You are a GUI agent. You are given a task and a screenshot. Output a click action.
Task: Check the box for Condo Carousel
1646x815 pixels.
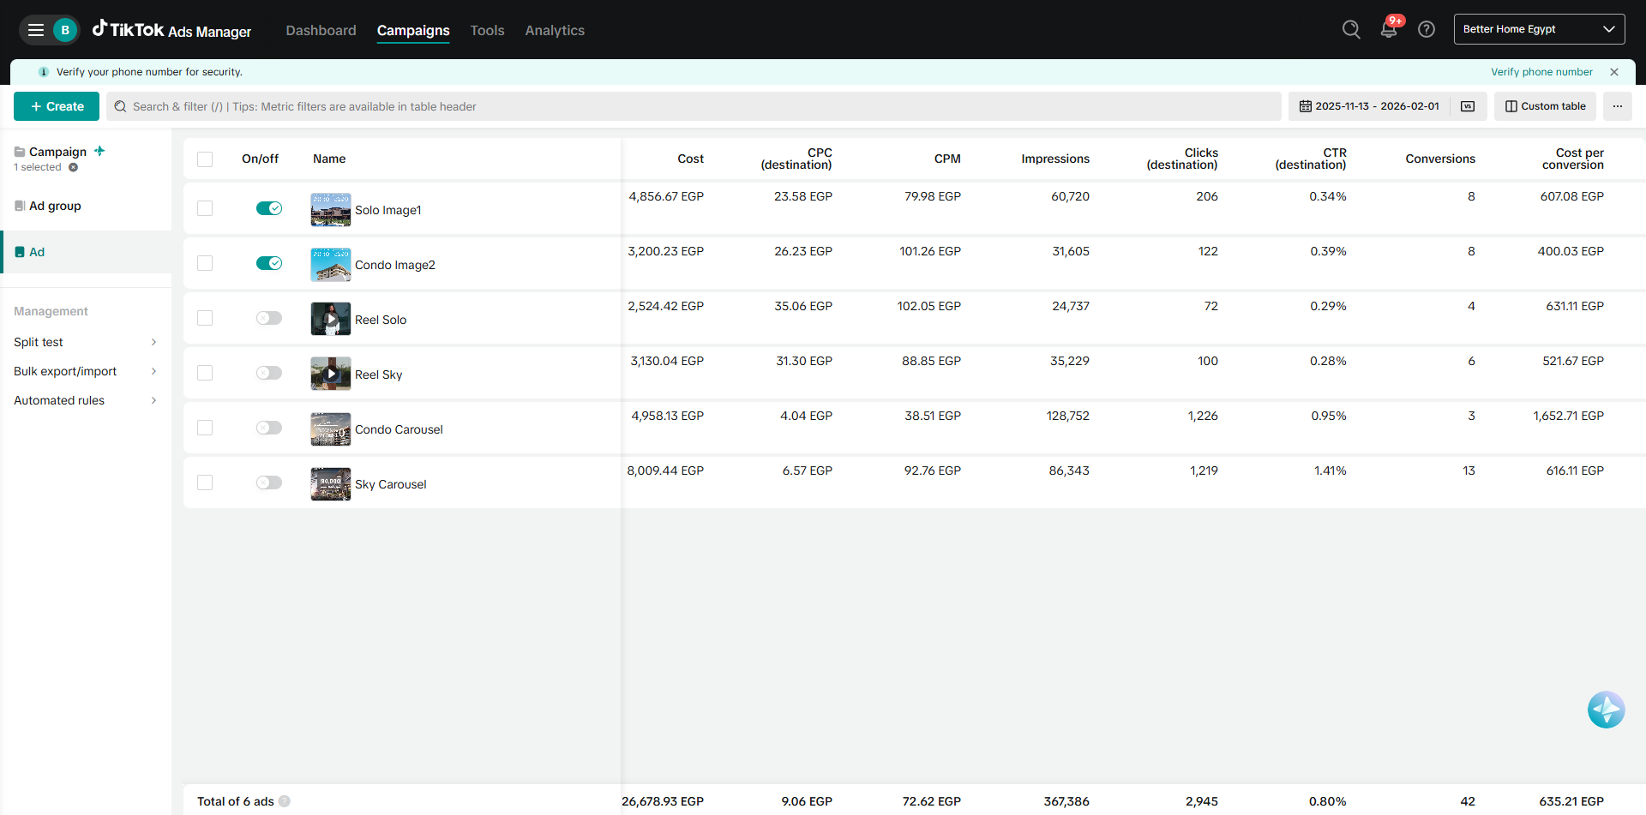pyautogui.click(x=205, y=428)
